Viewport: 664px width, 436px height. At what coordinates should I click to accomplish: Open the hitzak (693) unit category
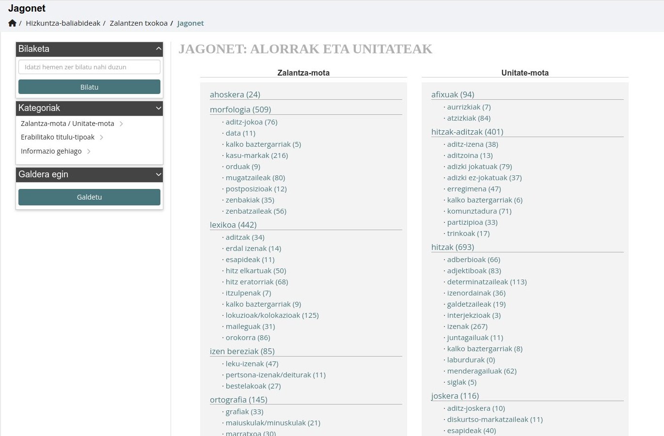453,247
